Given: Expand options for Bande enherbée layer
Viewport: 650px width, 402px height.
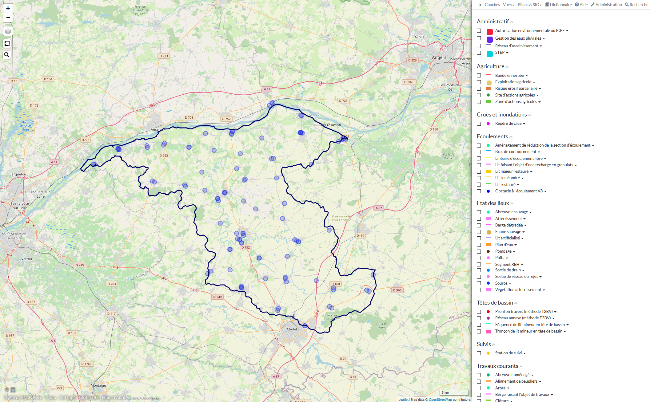Looking at the screenshot, I should click(527, 76).
